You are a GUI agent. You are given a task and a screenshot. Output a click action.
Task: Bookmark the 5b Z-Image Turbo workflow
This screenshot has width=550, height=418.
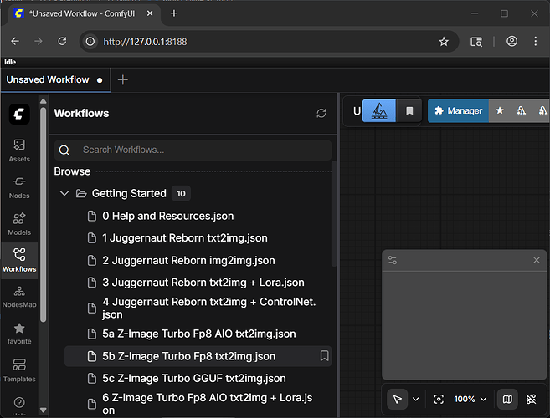click(x=324, y=356)
